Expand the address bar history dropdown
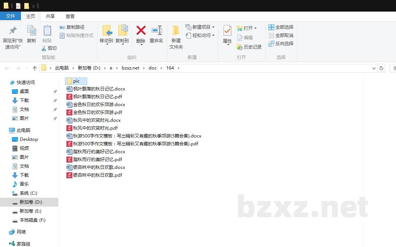Image resolution: width=396 pixels, height=247 pixels. [374, 68]
